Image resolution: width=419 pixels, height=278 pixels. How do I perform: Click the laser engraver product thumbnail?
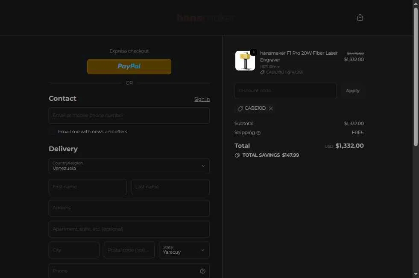pos(245,61)
